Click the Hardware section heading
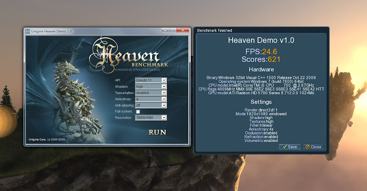This screenshot has height=191, width=367. [x=261, y=70]
